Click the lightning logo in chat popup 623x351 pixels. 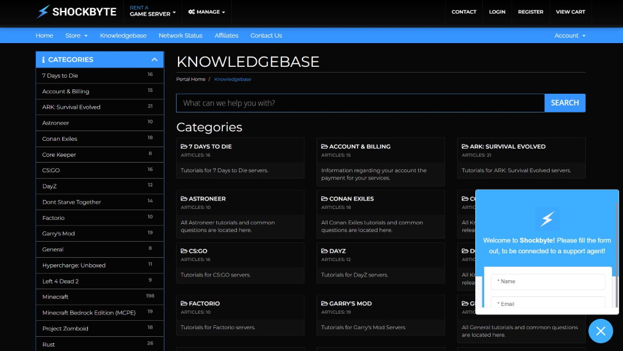547,219
